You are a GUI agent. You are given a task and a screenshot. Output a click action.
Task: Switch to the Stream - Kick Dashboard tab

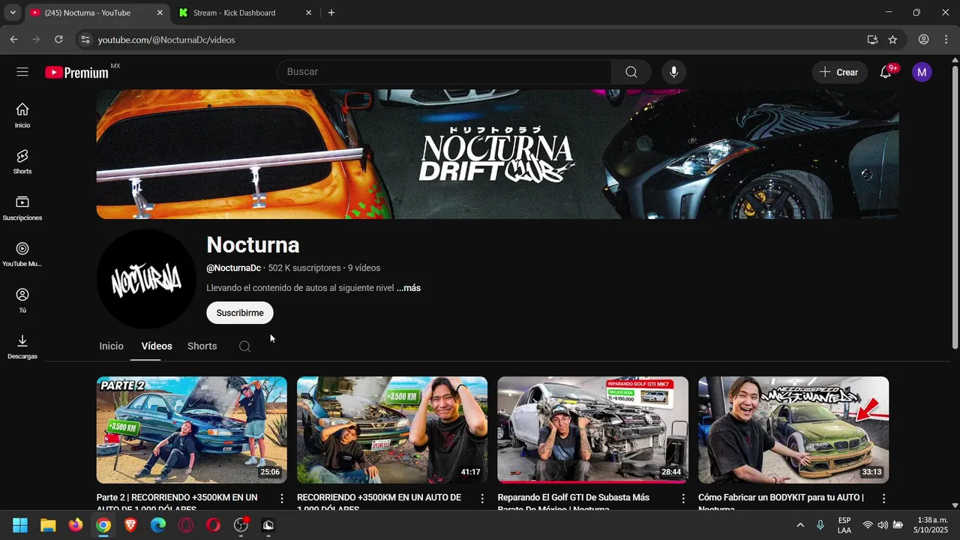[x=245, y=13]
